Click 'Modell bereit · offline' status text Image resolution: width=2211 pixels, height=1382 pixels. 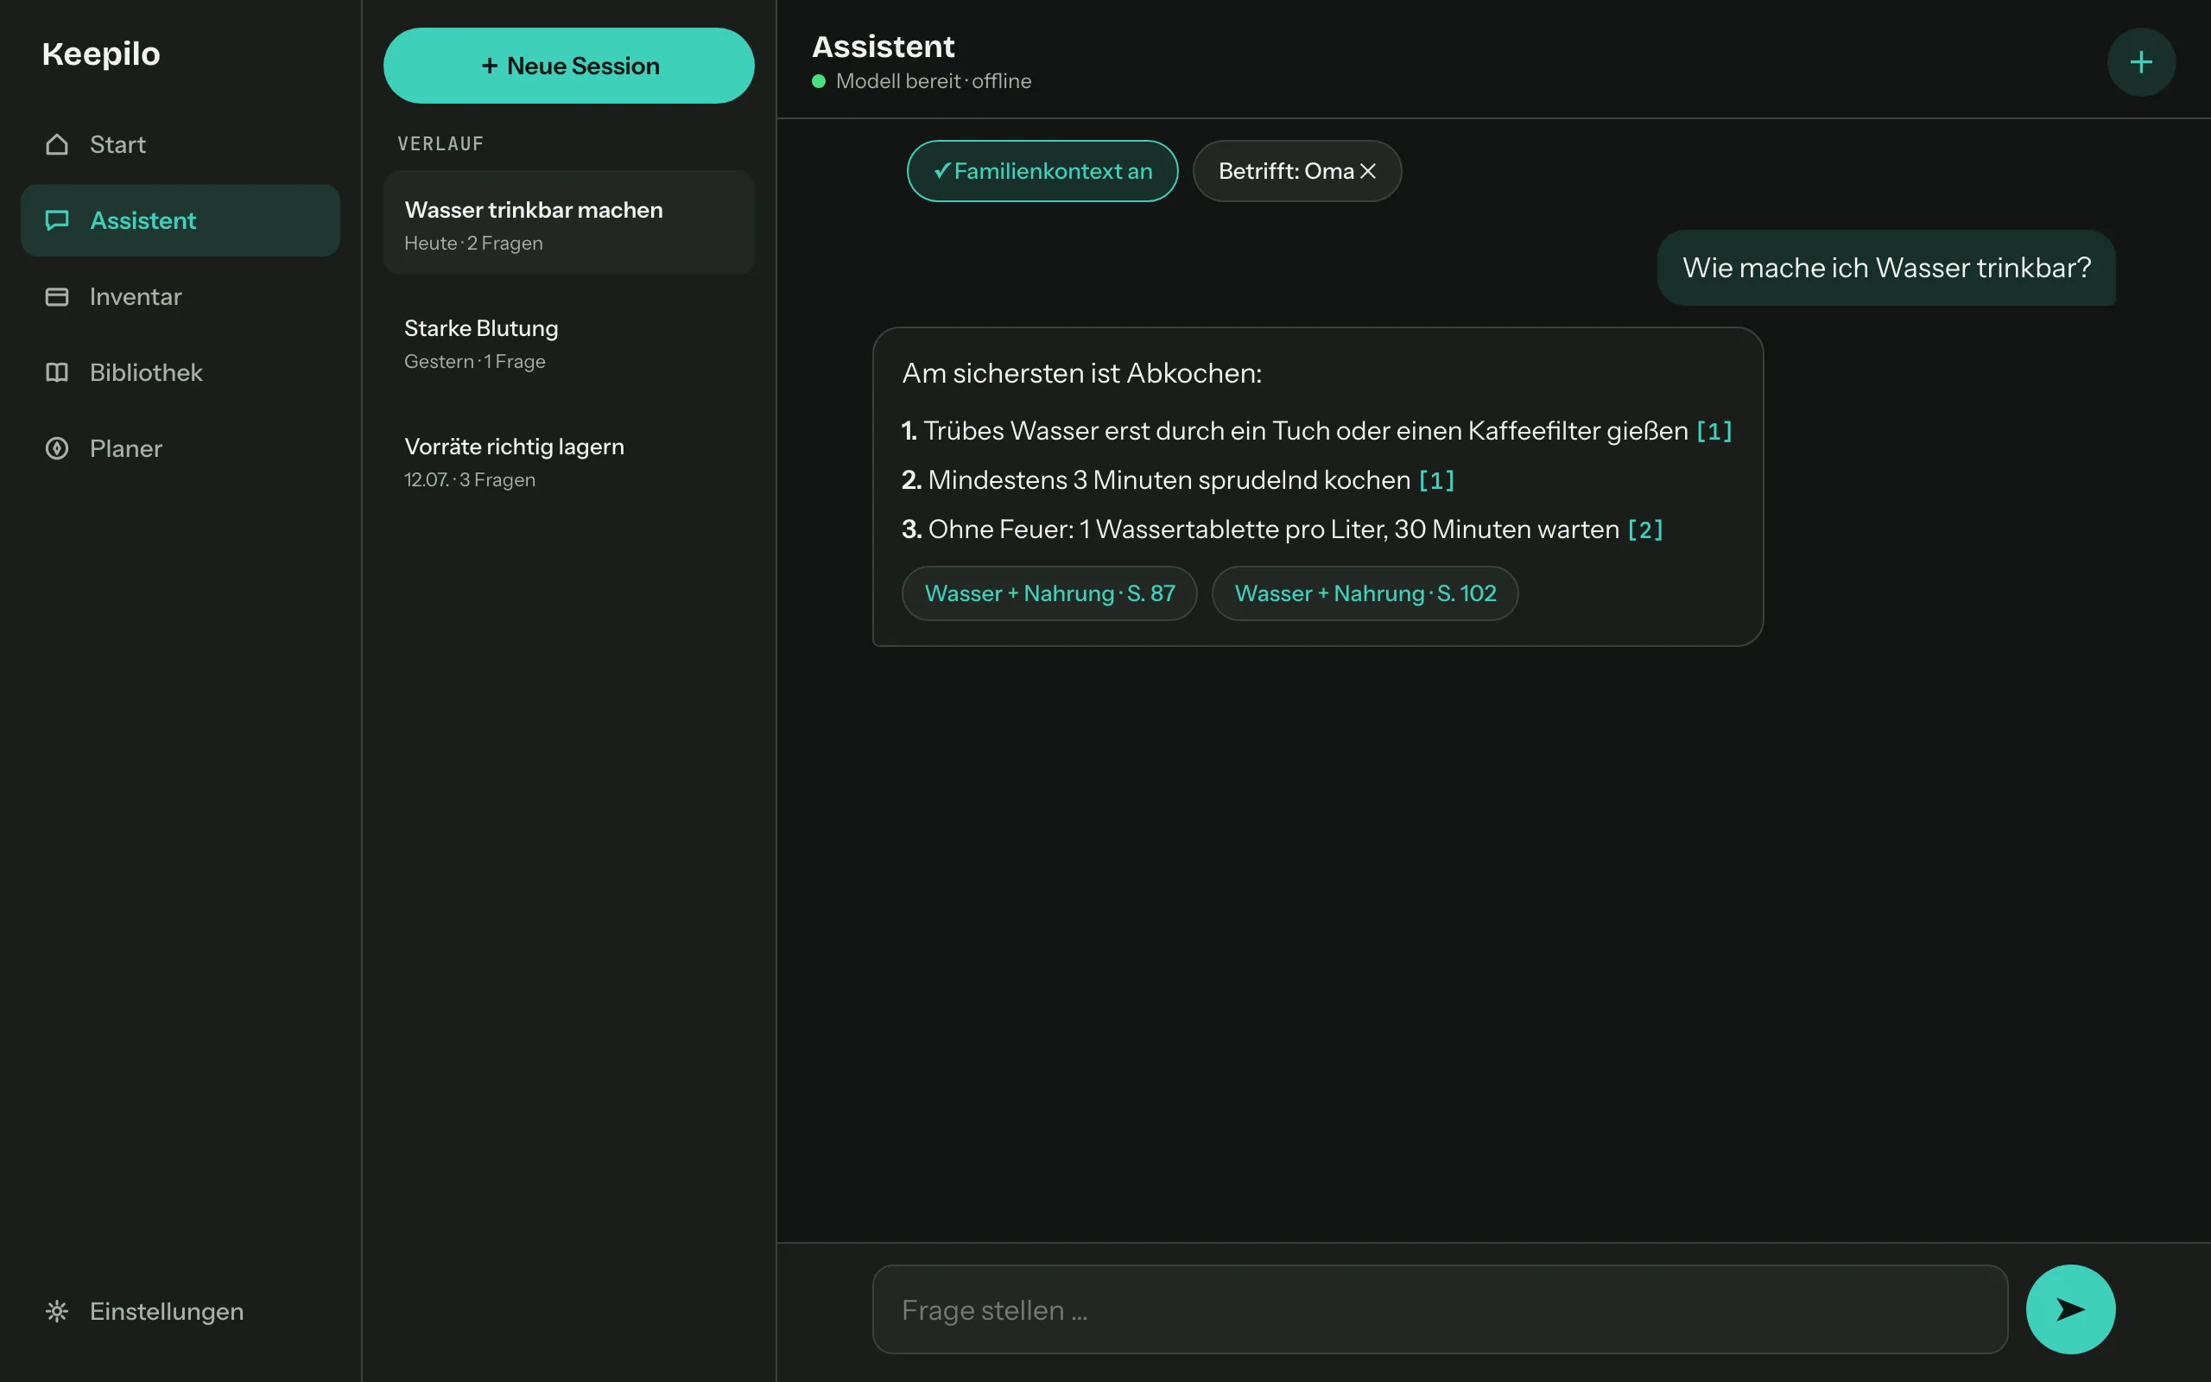tap(933, 81)
